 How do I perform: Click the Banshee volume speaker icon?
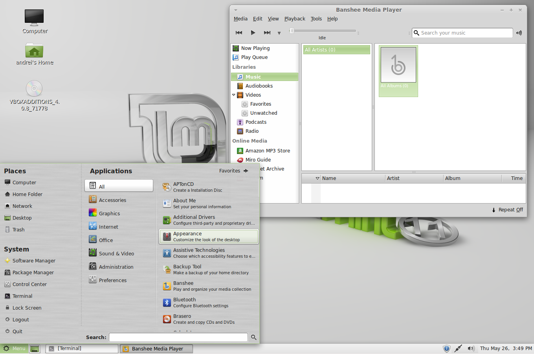pyautogui.click(x=519, y=33)
